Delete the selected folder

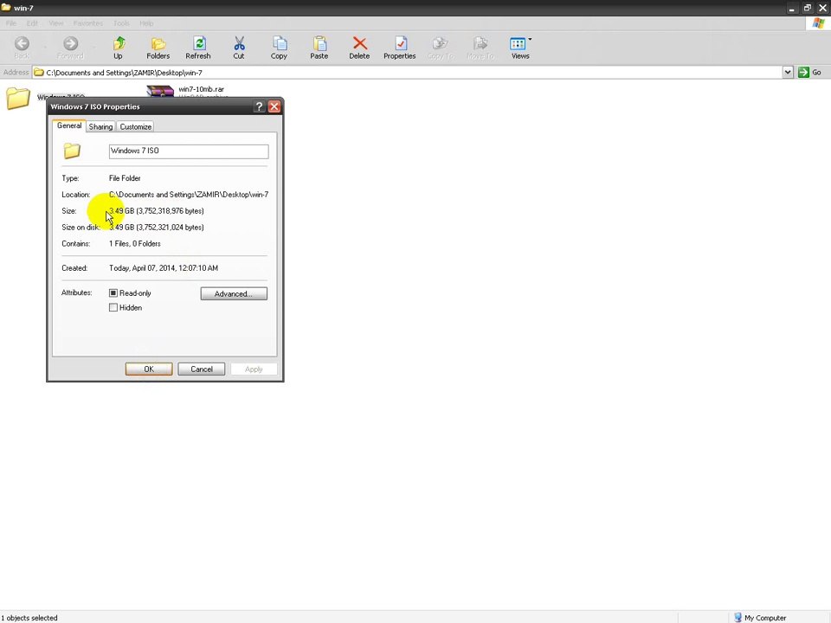point(359,48)
